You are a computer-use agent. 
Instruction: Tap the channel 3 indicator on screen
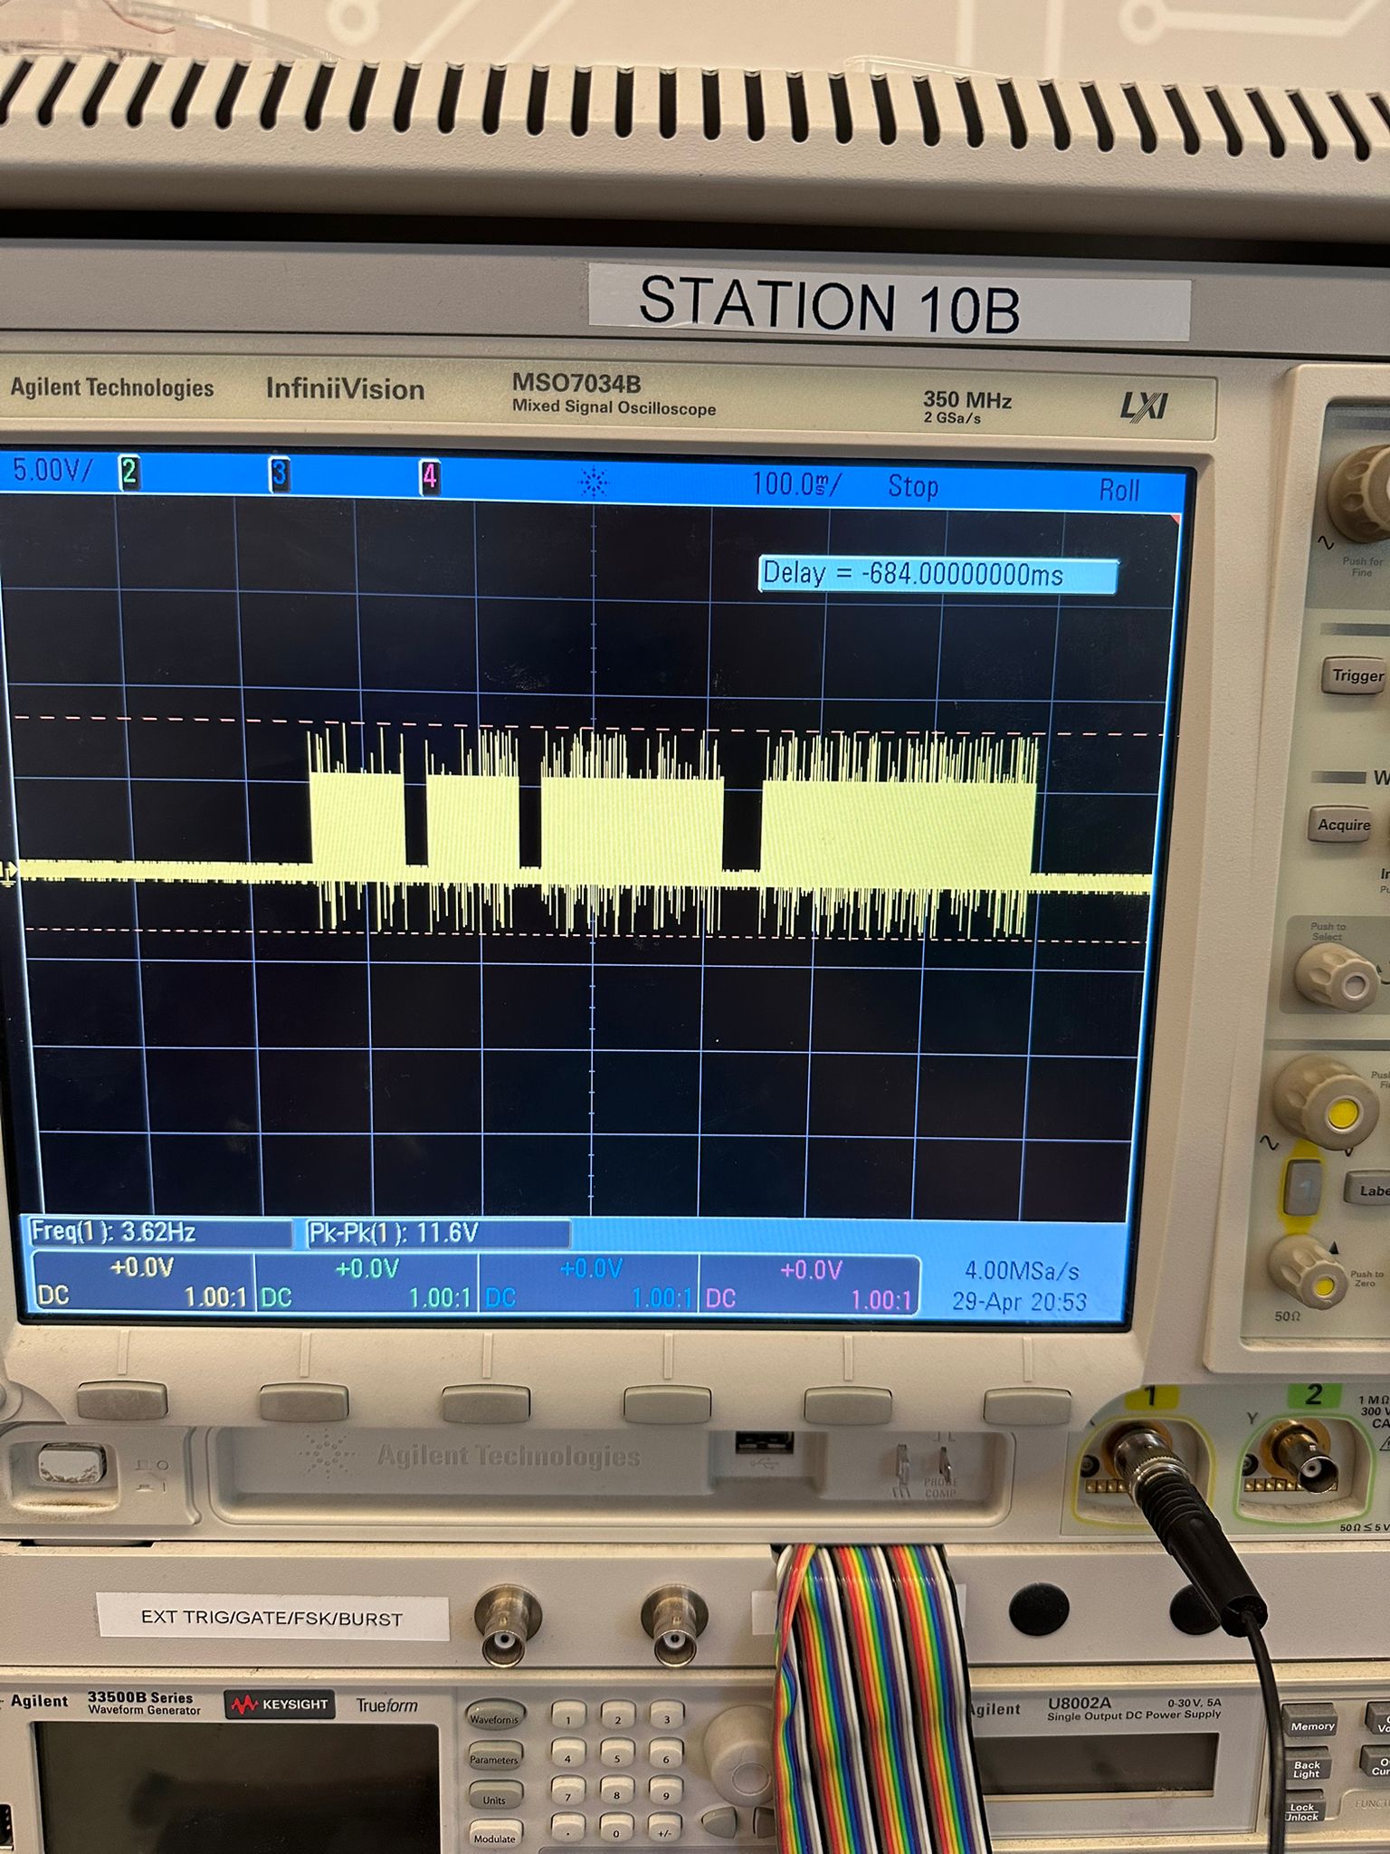pos(280,474)
